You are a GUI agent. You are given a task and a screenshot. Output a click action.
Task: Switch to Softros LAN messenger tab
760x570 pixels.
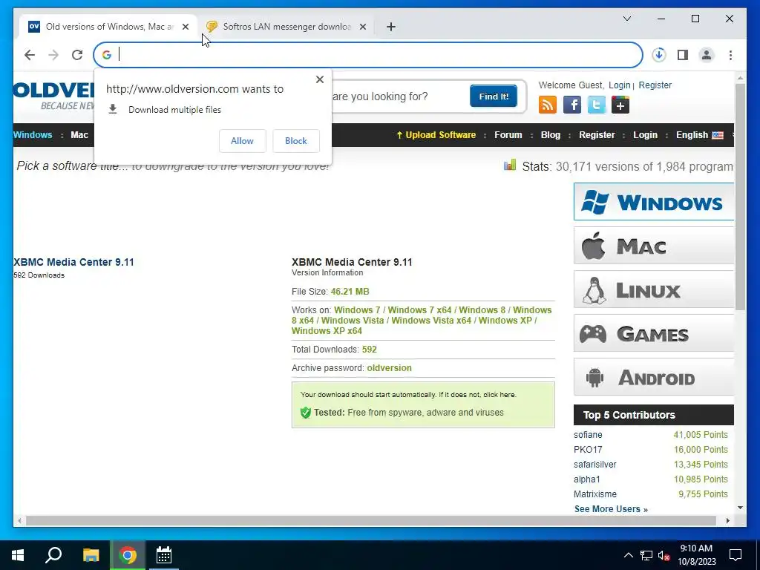coord(286,27)
